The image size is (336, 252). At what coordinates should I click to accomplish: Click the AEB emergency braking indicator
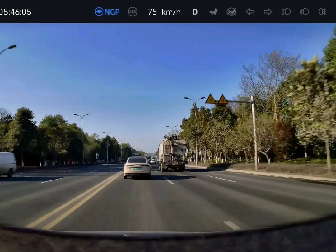coord(133,12)
